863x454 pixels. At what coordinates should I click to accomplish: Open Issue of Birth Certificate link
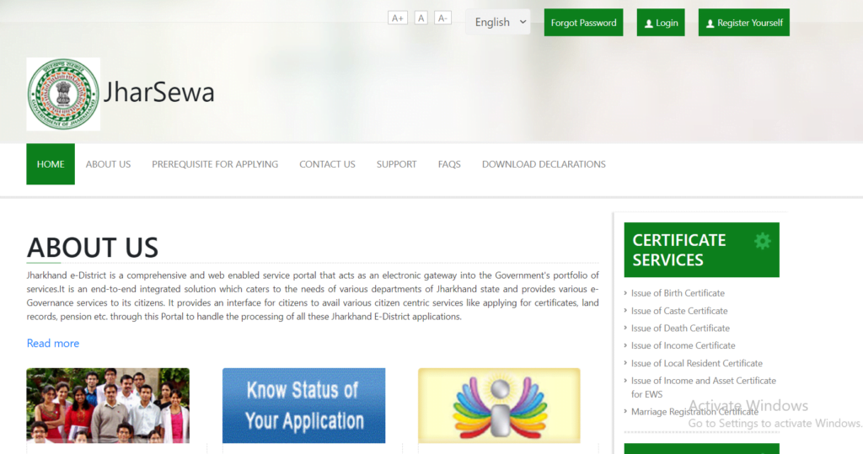pos(678,293)
